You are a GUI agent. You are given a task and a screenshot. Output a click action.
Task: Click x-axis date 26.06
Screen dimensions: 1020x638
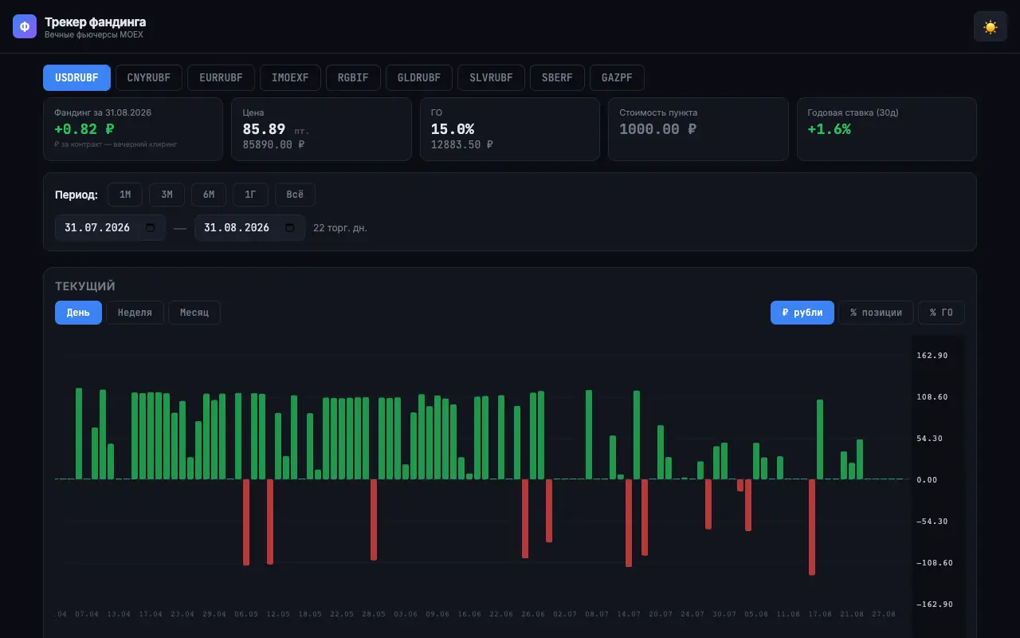(x=533, y=614)
